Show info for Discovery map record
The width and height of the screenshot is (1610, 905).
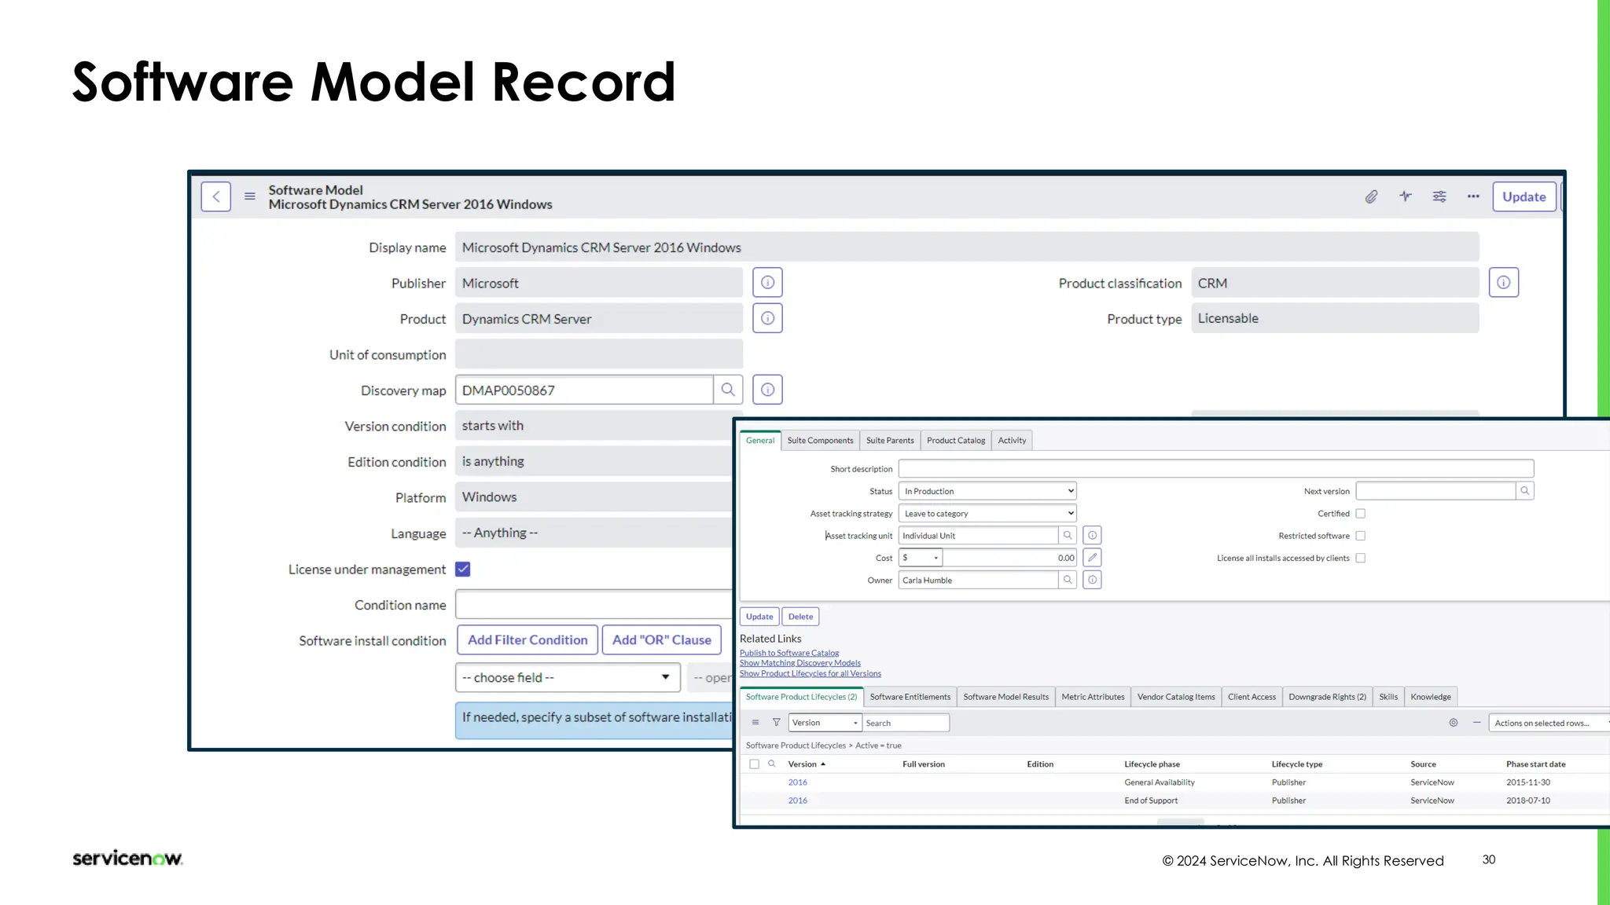(x=767, y=390)
